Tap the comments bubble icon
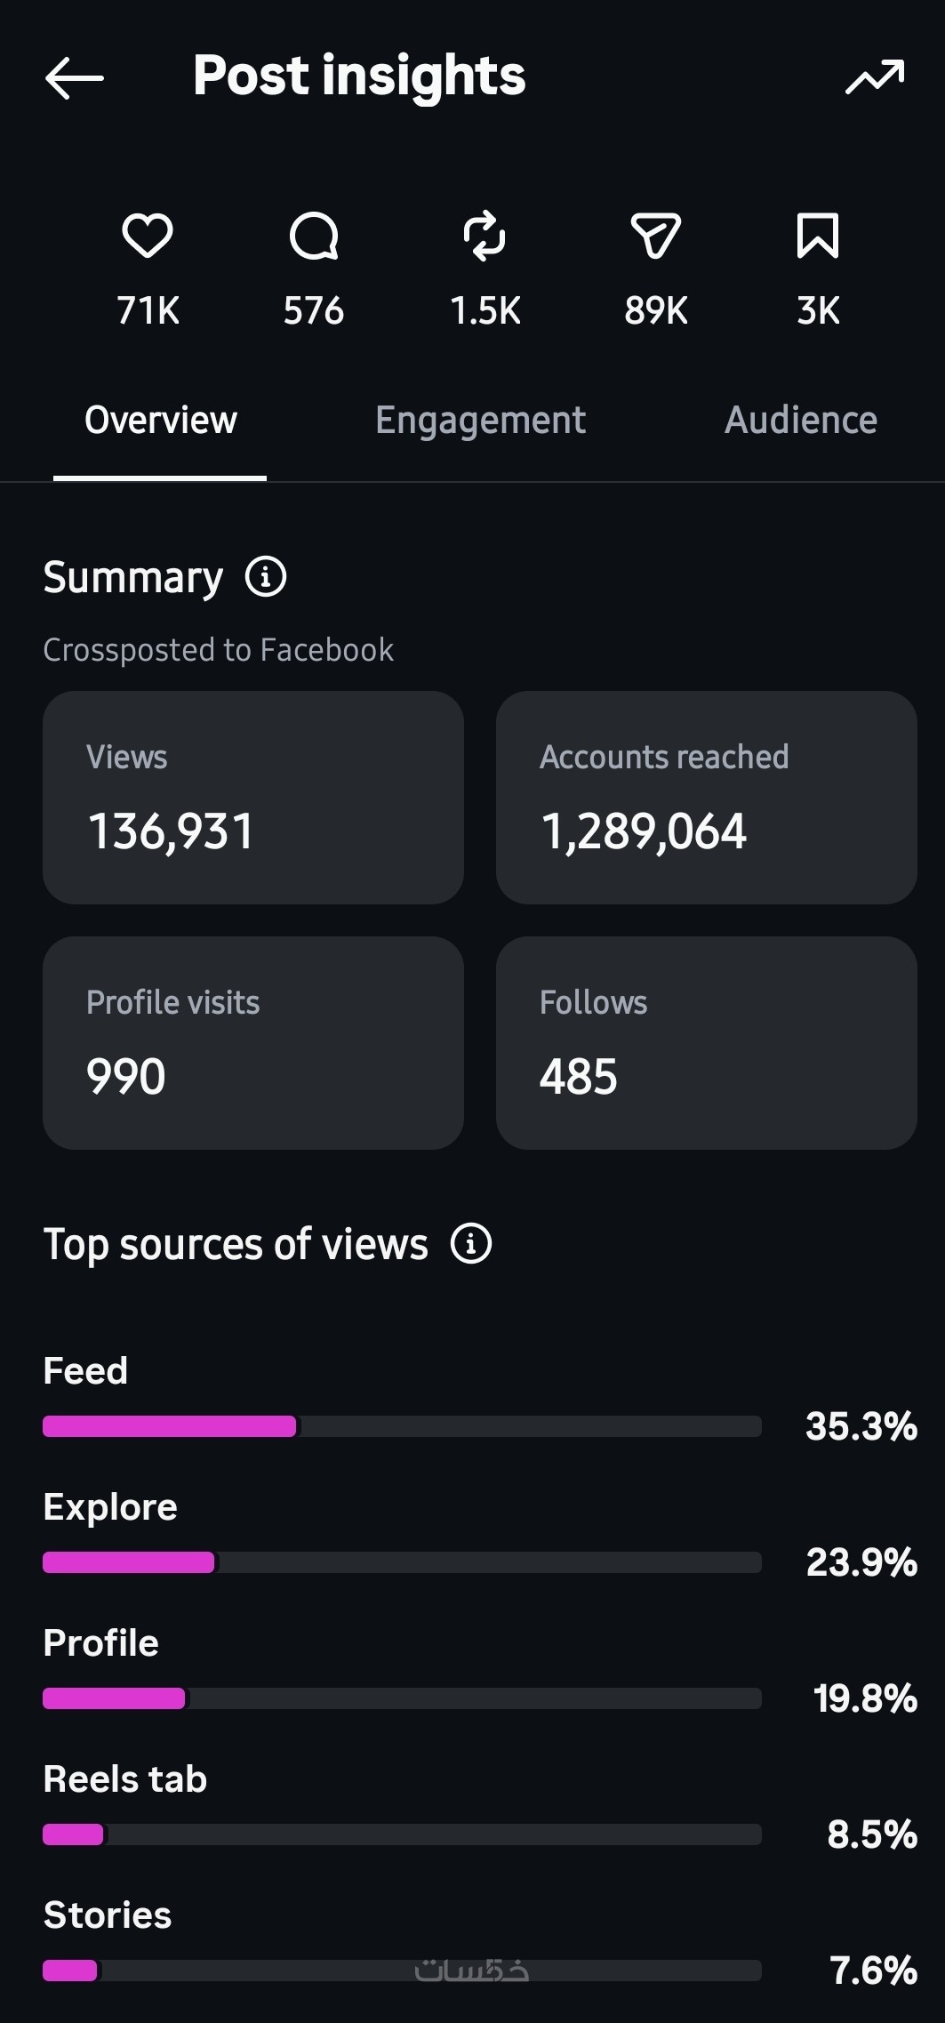Screen dimensions: 945x2023 coord(314,236)
